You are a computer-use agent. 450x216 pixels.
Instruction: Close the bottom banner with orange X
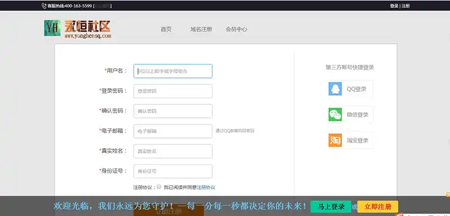[x=448, y=195]
